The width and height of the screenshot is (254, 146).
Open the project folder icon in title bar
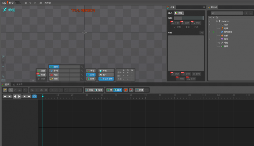coord(26,3)
